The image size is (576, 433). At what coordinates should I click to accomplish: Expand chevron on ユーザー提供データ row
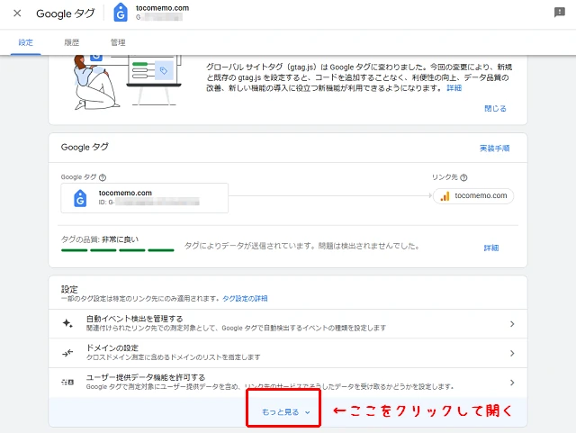pos(512,383)
